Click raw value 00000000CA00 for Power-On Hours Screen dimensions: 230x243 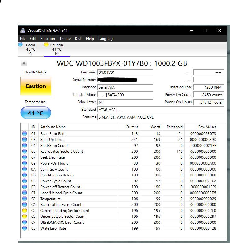point(203,163)
